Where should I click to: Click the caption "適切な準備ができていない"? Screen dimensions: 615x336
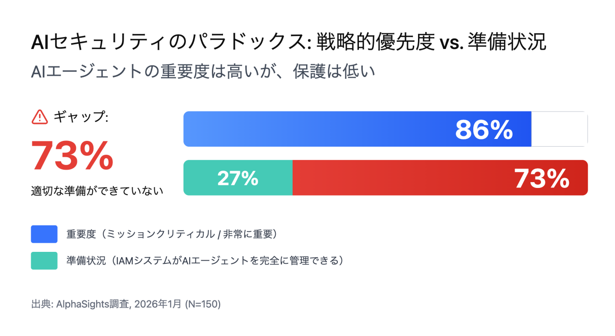[97, 191]
